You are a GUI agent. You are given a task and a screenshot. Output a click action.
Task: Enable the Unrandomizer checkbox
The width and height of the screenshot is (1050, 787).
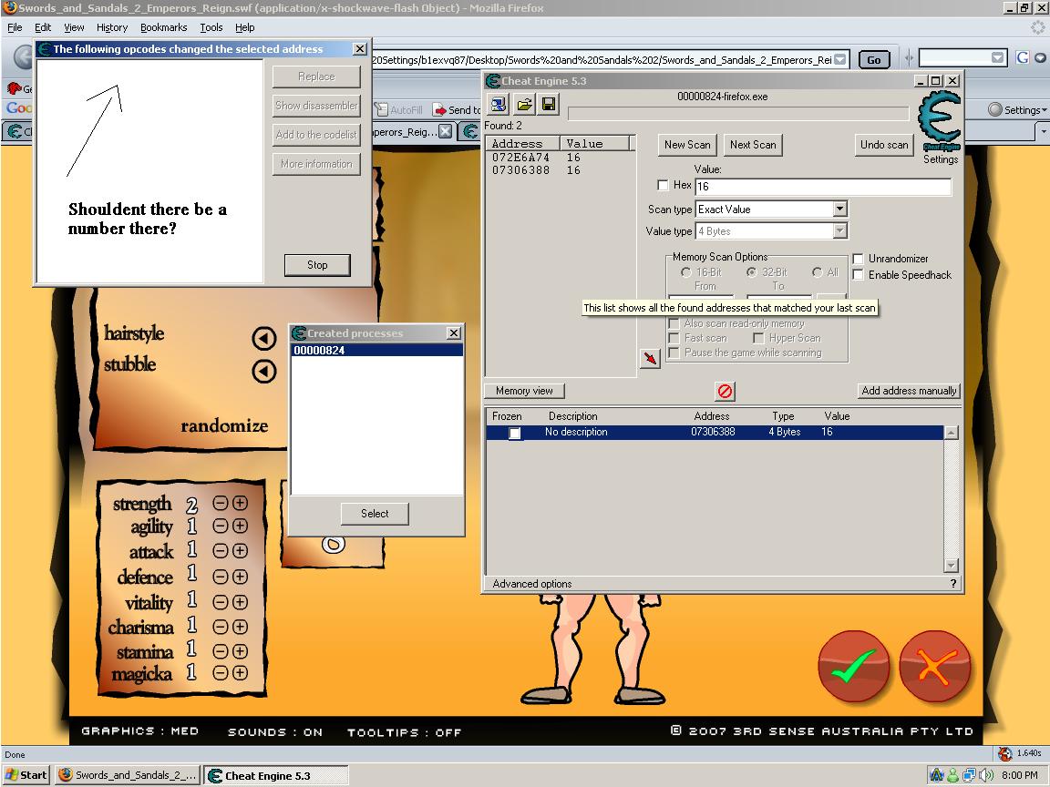858,259
